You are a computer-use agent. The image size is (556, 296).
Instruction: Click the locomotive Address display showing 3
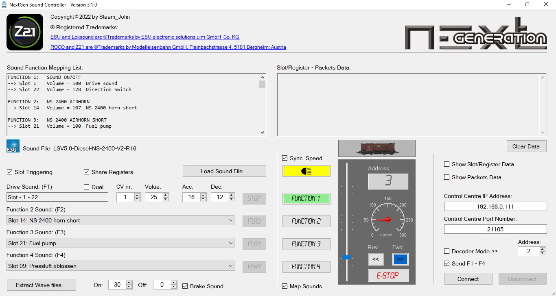[388, 181]
